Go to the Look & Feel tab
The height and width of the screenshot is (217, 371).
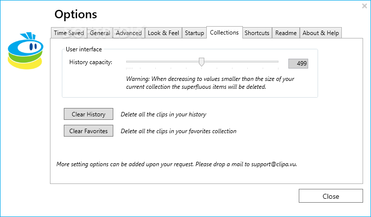[x=163, y=33]
